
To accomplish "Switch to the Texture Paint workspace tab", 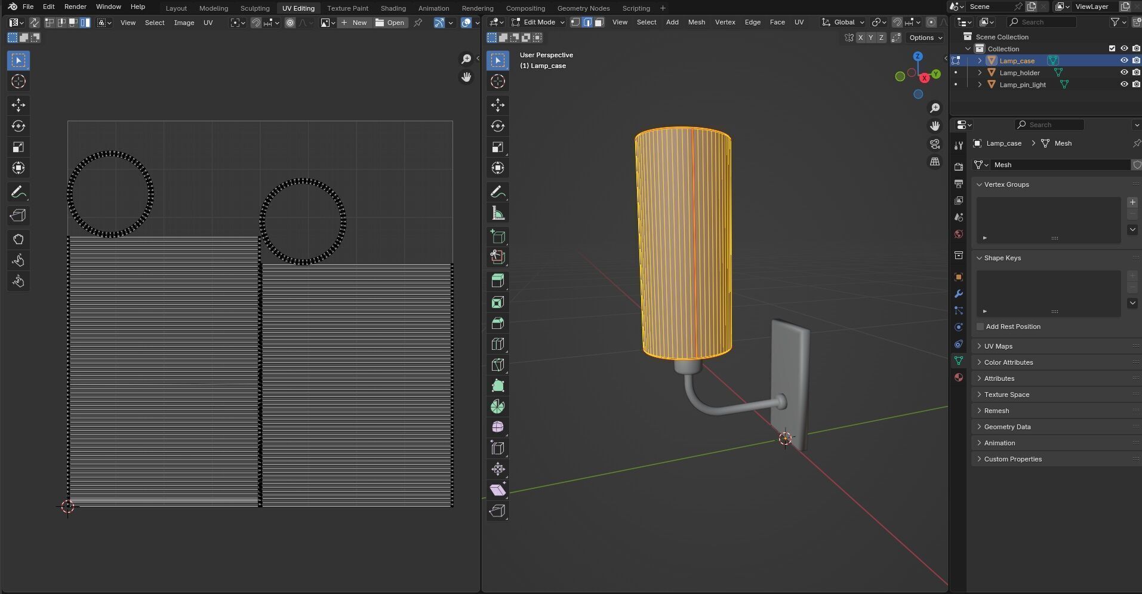I will pyautogui.click(x=347, y=8).
